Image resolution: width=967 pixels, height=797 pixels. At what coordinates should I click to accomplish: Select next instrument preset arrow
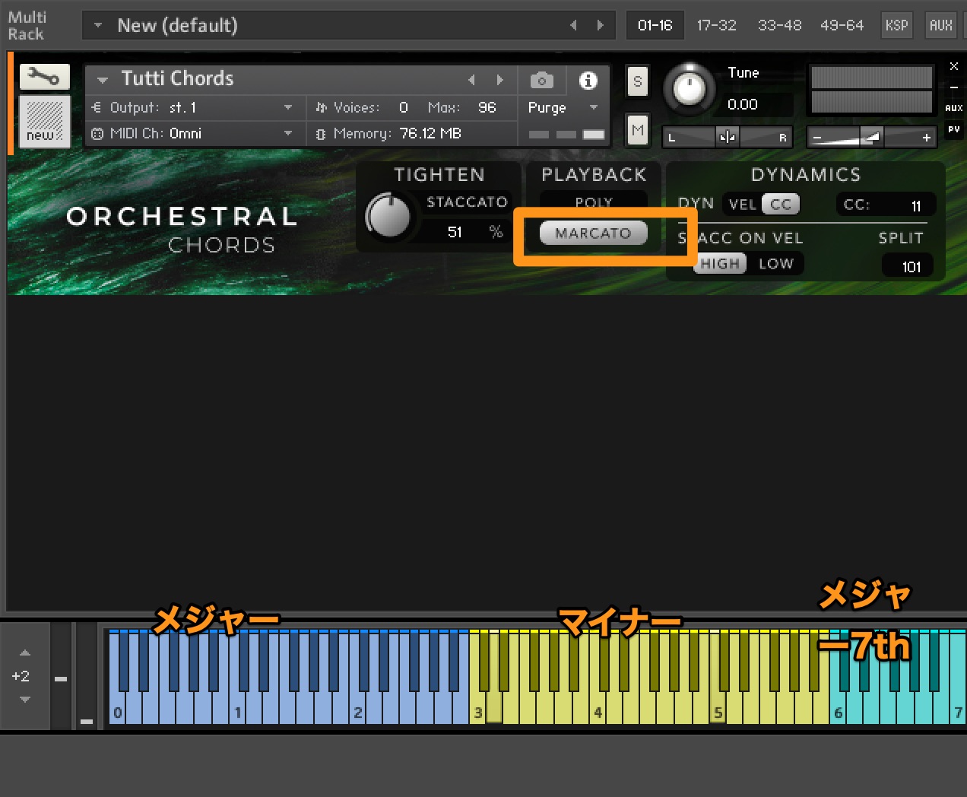[499, 80]
